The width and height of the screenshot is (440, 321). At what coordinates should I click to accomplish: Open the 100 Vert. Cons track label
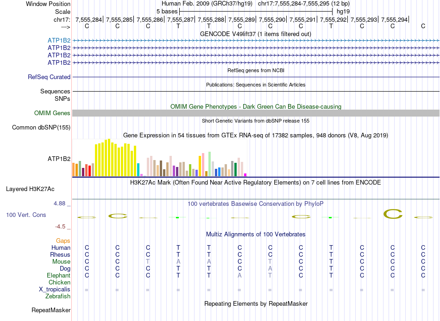click(26, 215)
